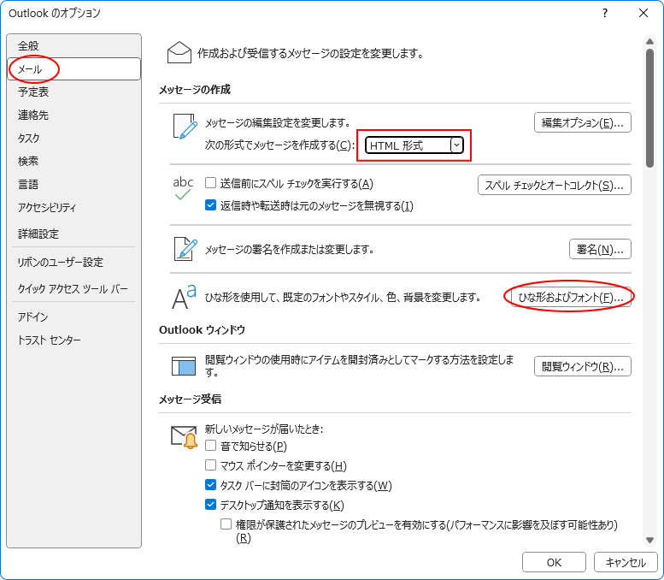
Task: Click the envelope with bell notification icon
Action: 185,436
